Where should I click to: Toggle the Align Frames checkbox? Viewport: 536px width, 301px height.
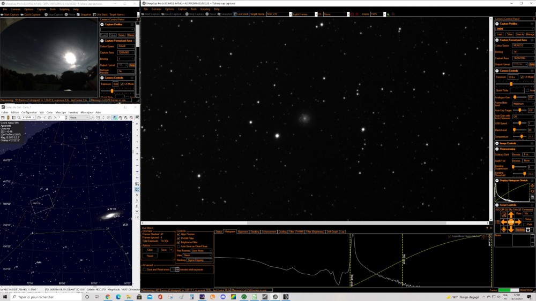178,234
